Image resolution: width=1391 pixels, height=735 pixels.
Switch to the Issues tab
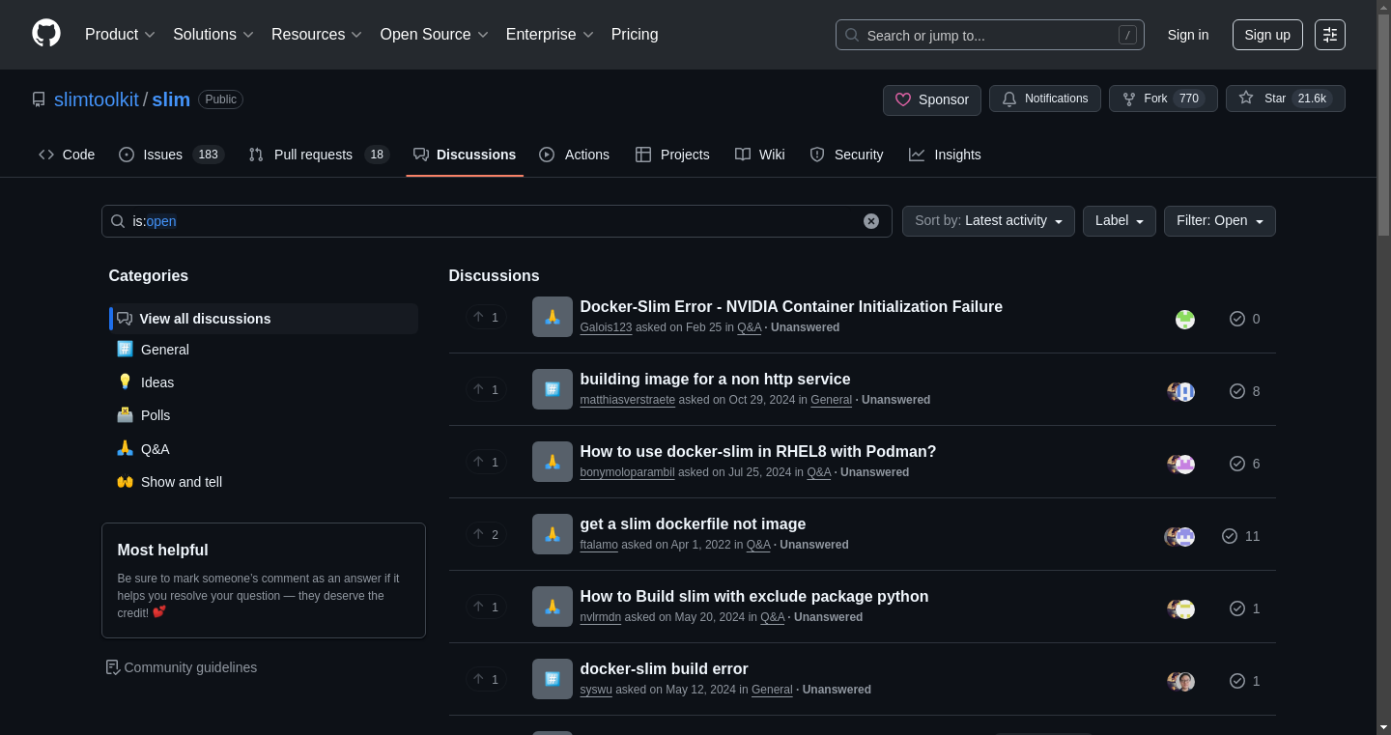pyautogui.click(x=171, y=155)
